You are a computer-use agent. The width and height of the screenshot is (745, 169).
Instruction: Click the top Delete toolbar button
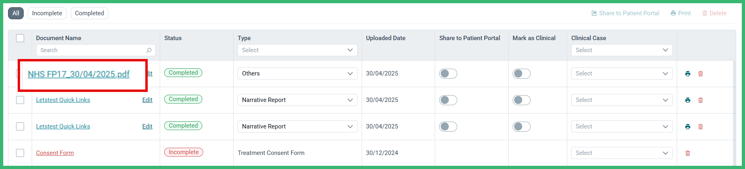click(x=714, y=13)
